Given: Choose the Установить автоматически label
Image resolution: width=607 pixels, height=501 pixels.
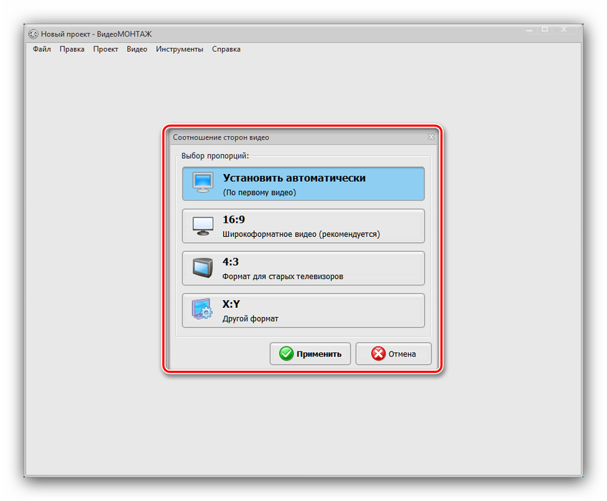Looking at the screenshot, I should (294, 178).
